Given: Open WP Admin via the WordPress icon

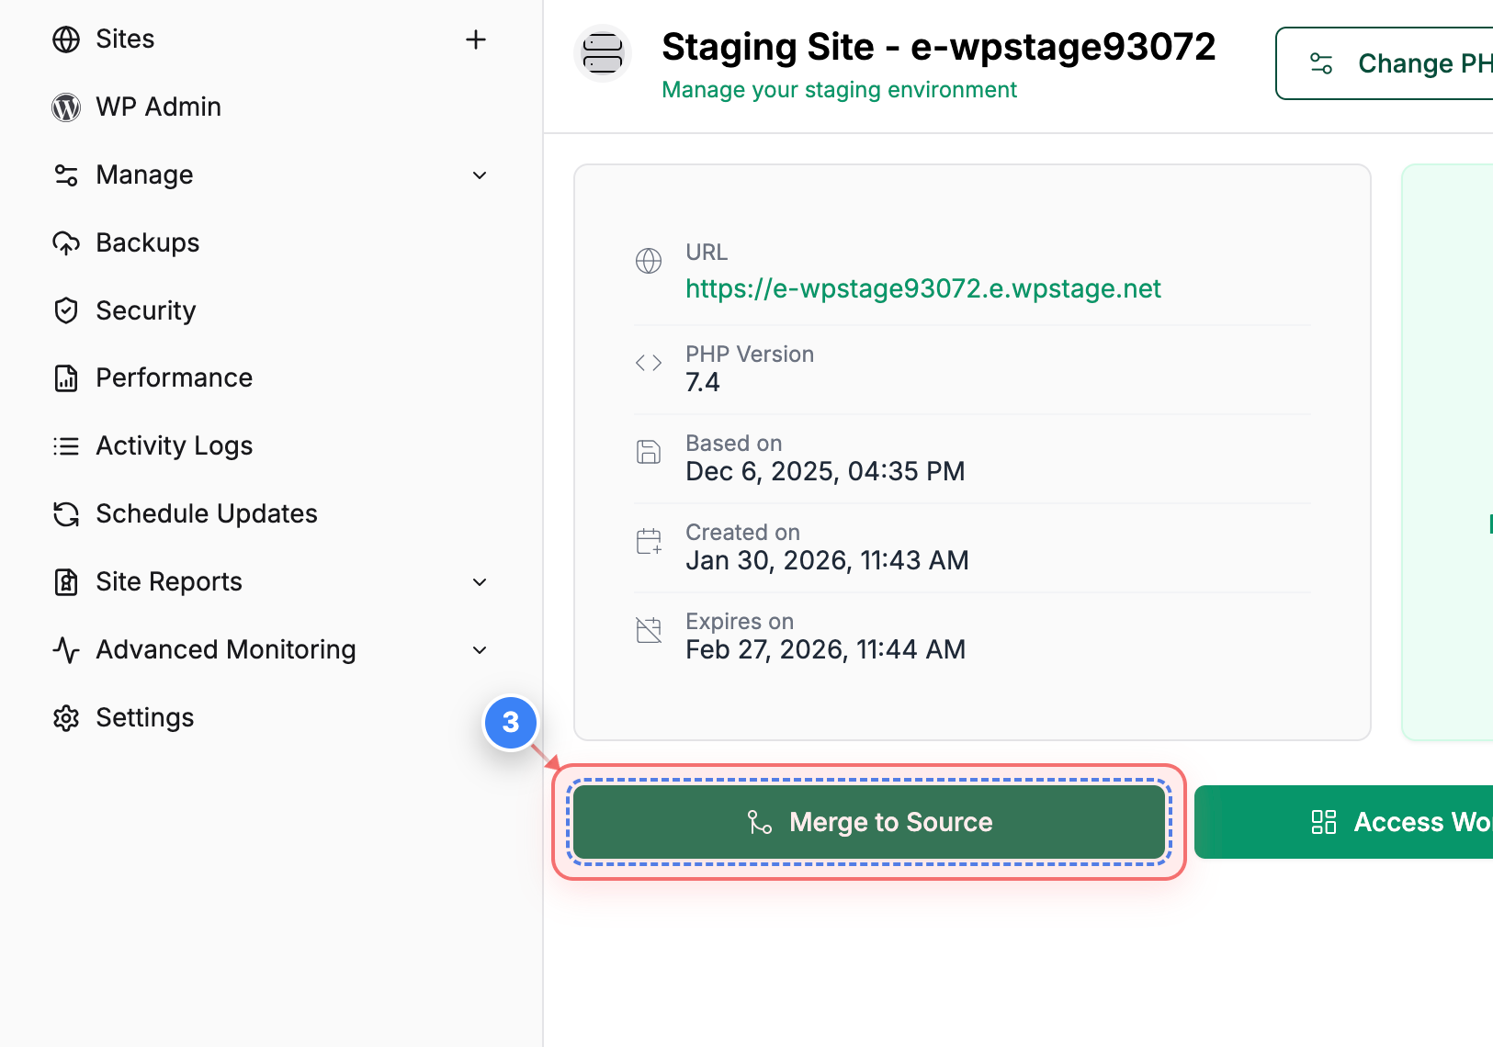Looking at the screenshot, I should click(65, 107).
